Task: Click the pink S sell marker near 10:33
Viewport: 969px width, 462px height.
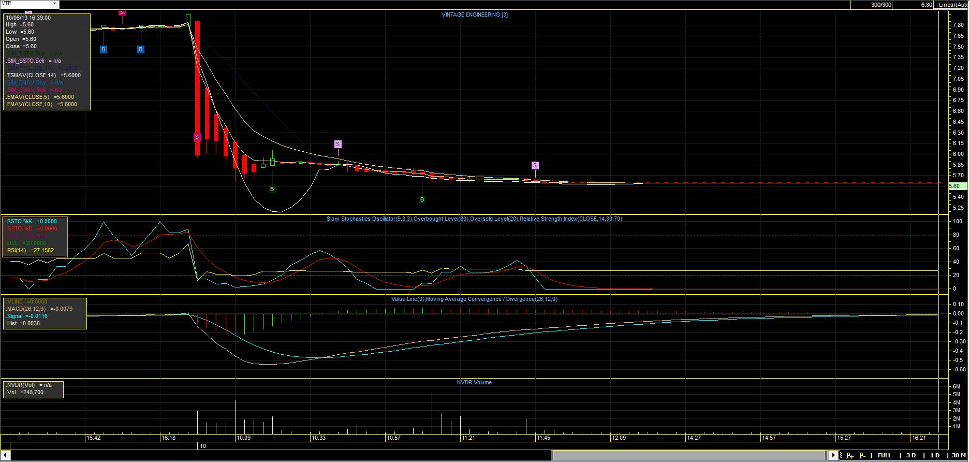Action: [337, 144]
